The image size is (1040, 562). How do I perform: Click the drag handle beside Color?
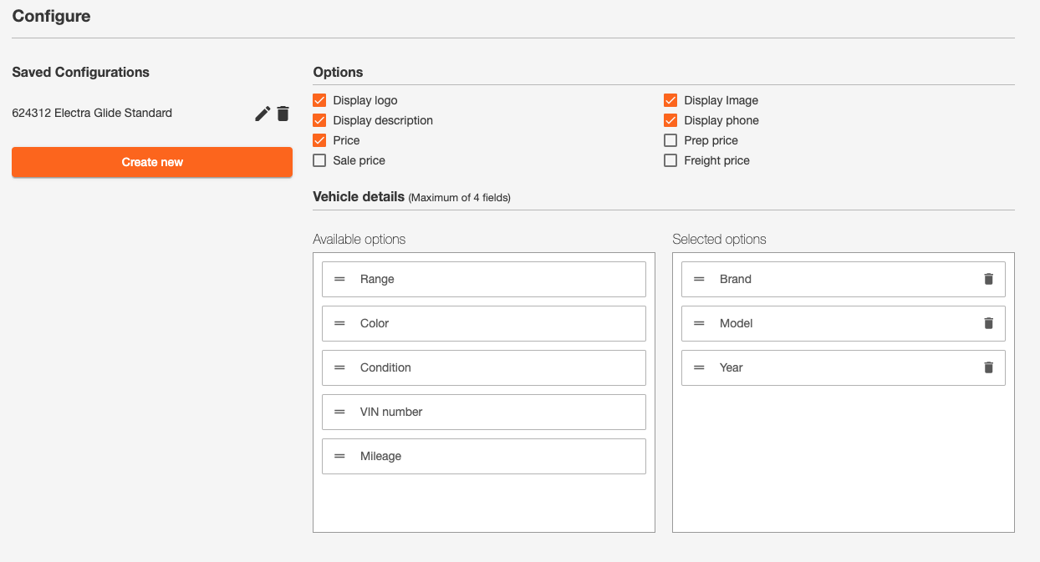(x=339, y=323)
